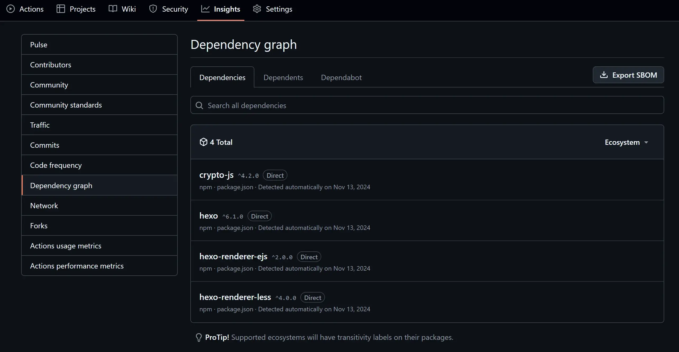Viewport: 679px width, 352px height.
Task: Open Contributors in the sidebar
Action: tap(51, 65)
